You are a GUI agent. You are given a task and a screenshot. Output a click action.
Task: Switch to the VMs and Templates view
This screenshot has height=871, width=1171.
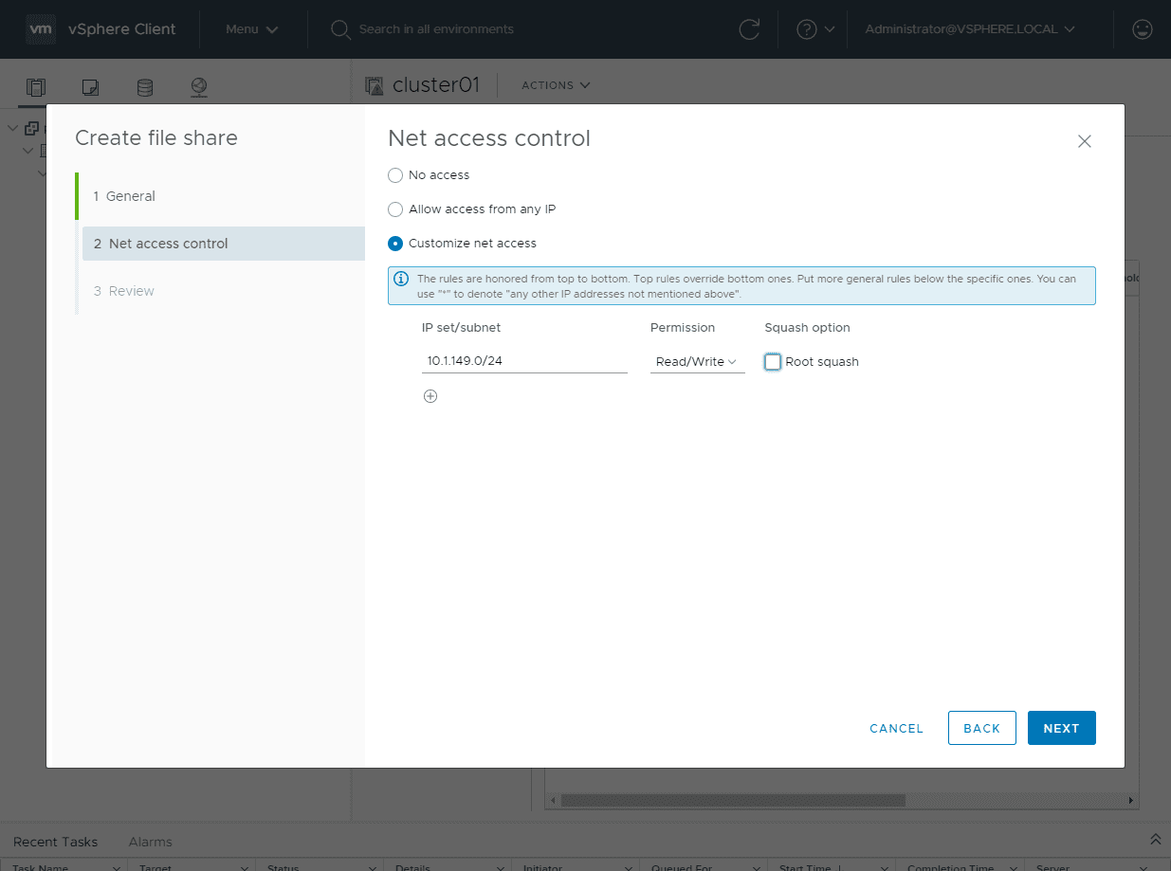[90, 87]
